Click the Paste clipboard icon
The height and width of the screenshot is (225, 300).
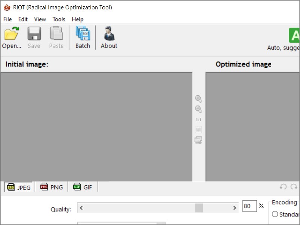pos(56,33)
